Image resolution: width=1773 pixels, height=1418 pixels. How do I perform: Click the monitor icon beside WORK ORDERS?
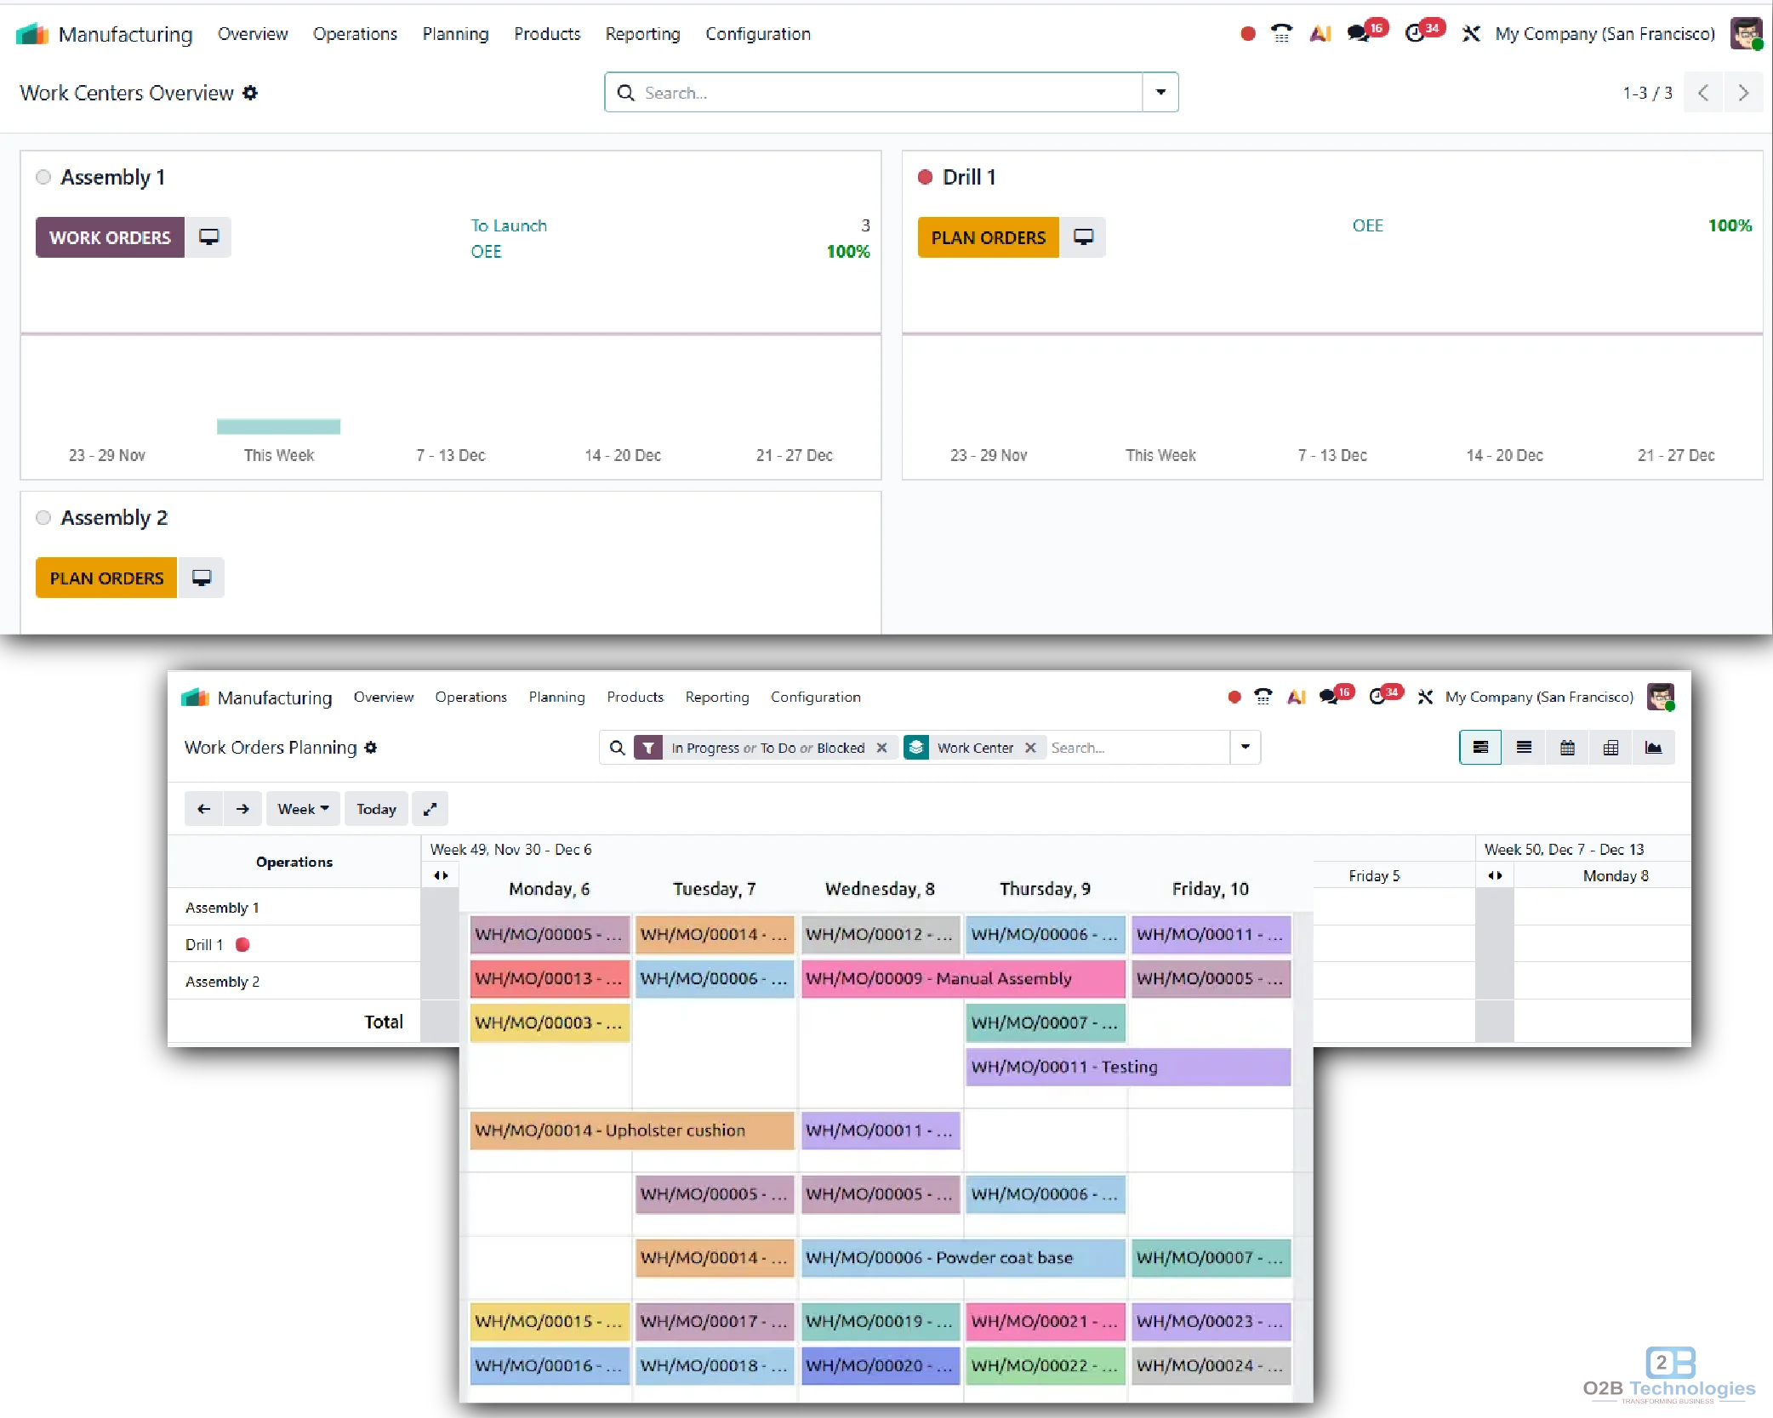(x=208, y=236)
